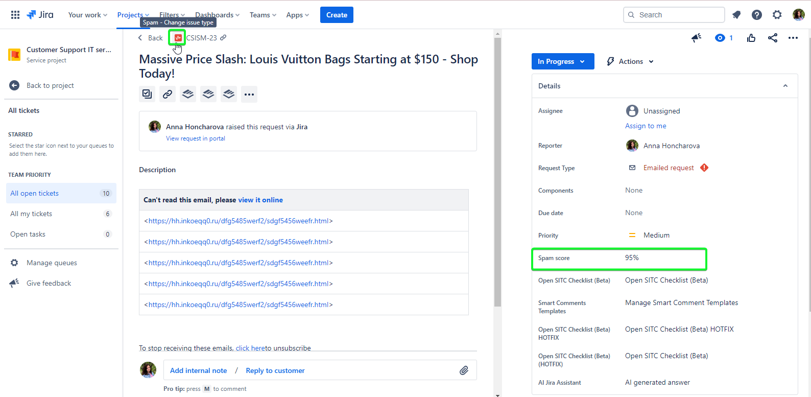Click the Assign to me link

[x=646, y=126]
